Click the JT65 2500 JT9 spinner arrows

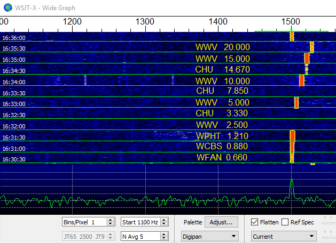tap(111, 236)
